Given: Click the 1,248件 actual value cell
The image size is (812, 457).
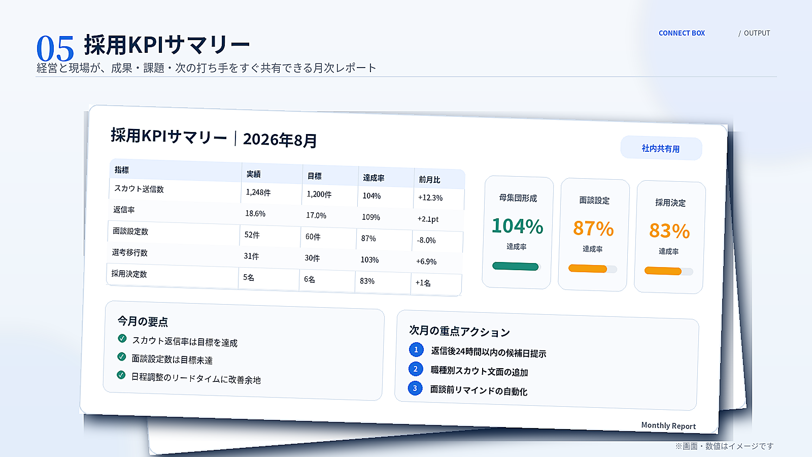Looking at the screenshot, I should (x=258, y=192).
